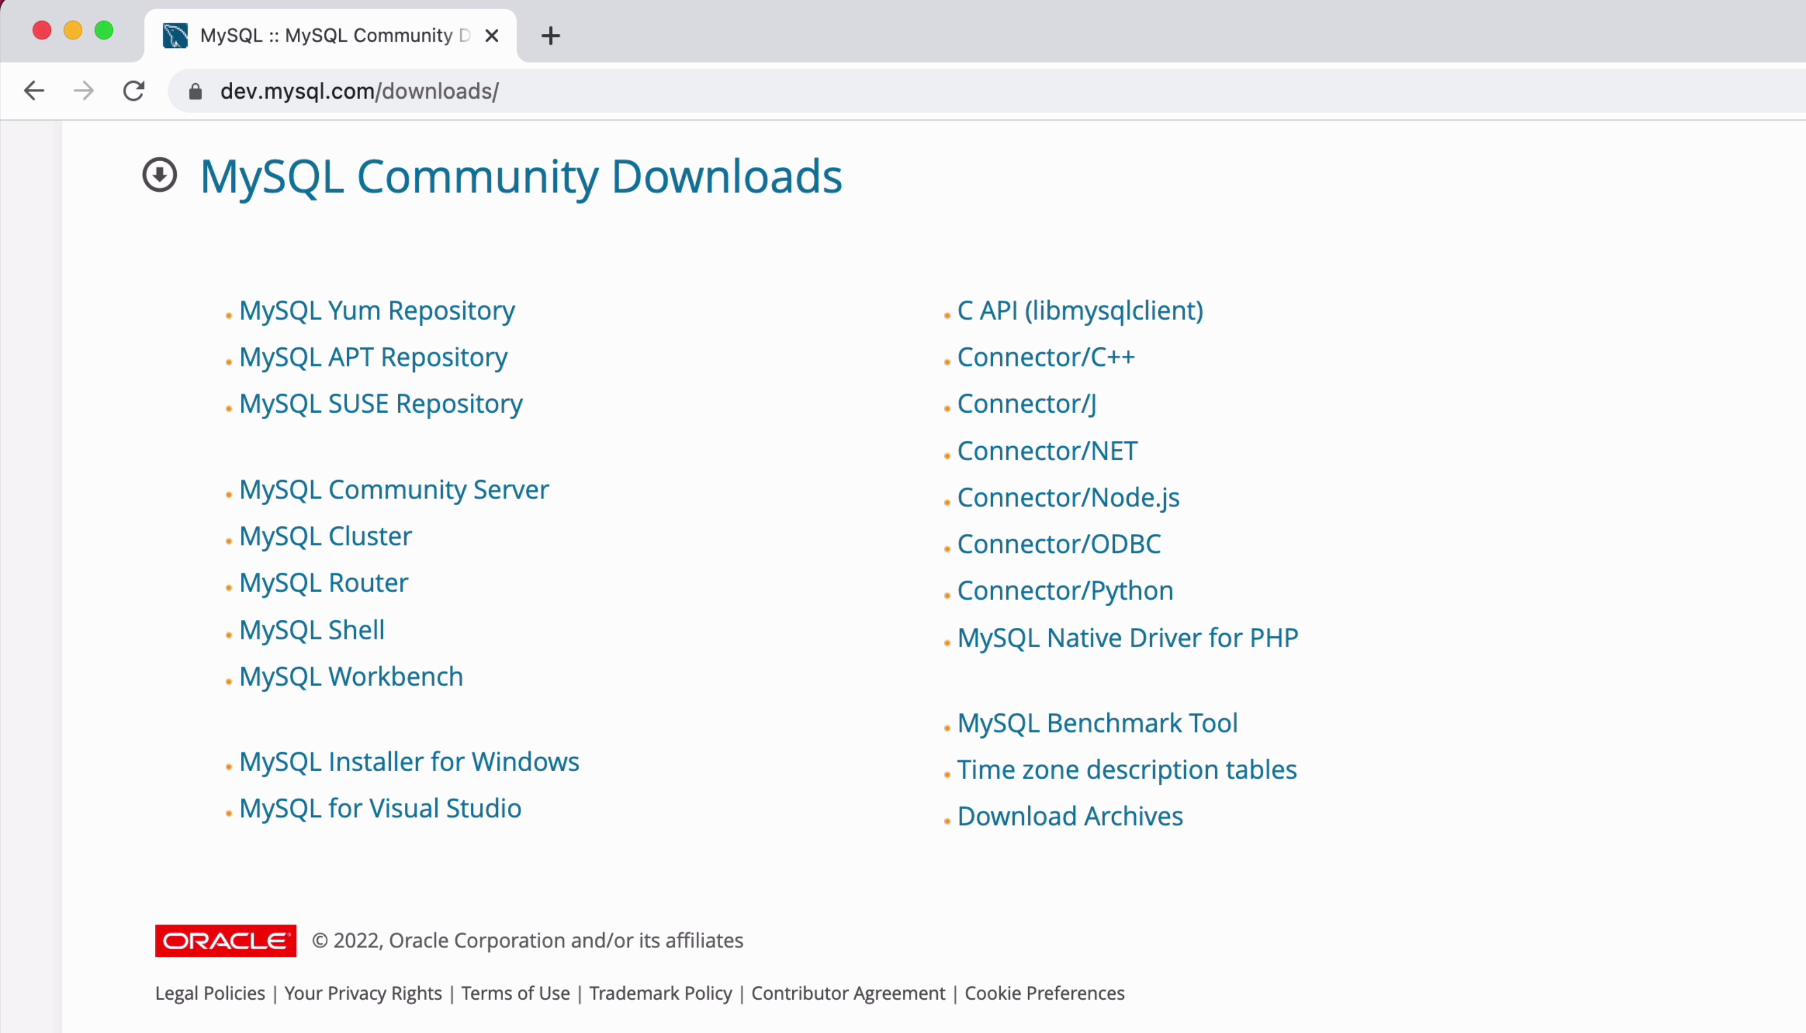Open the MySQL Shell link
The width and height of the screenshot is (1806, 1033).
(311, 629)
